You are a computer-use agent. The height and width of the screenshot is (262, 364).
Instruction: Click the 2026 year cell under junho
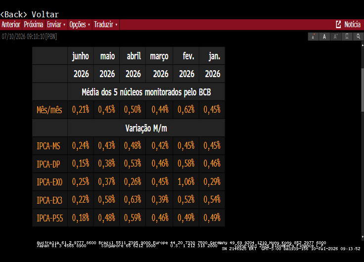(x=81, y=74)
